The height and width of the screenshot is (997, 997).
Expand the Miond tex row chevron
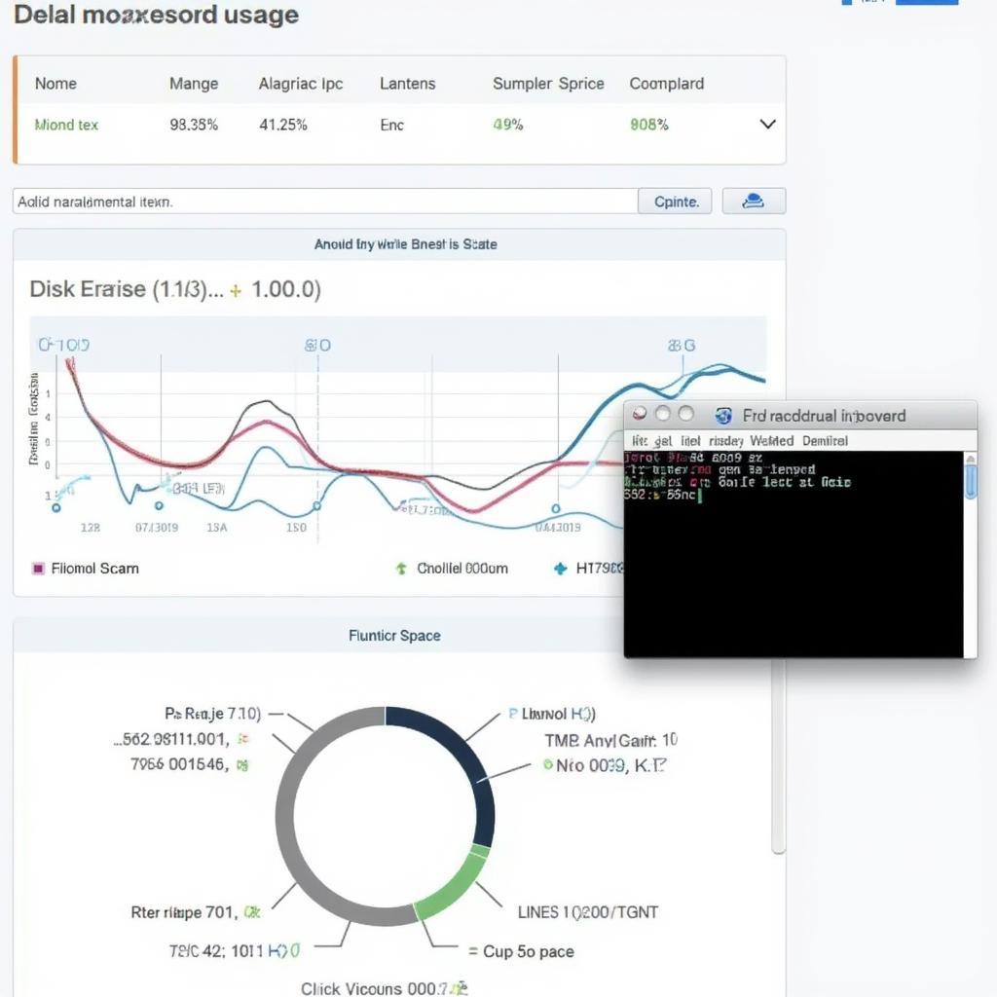click(x=768, y=124)
